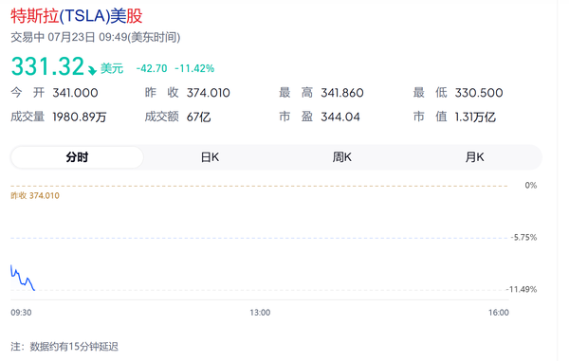Click the 09:30 time axis label
The height and width of the screenshot is (361, 569).
21,313
